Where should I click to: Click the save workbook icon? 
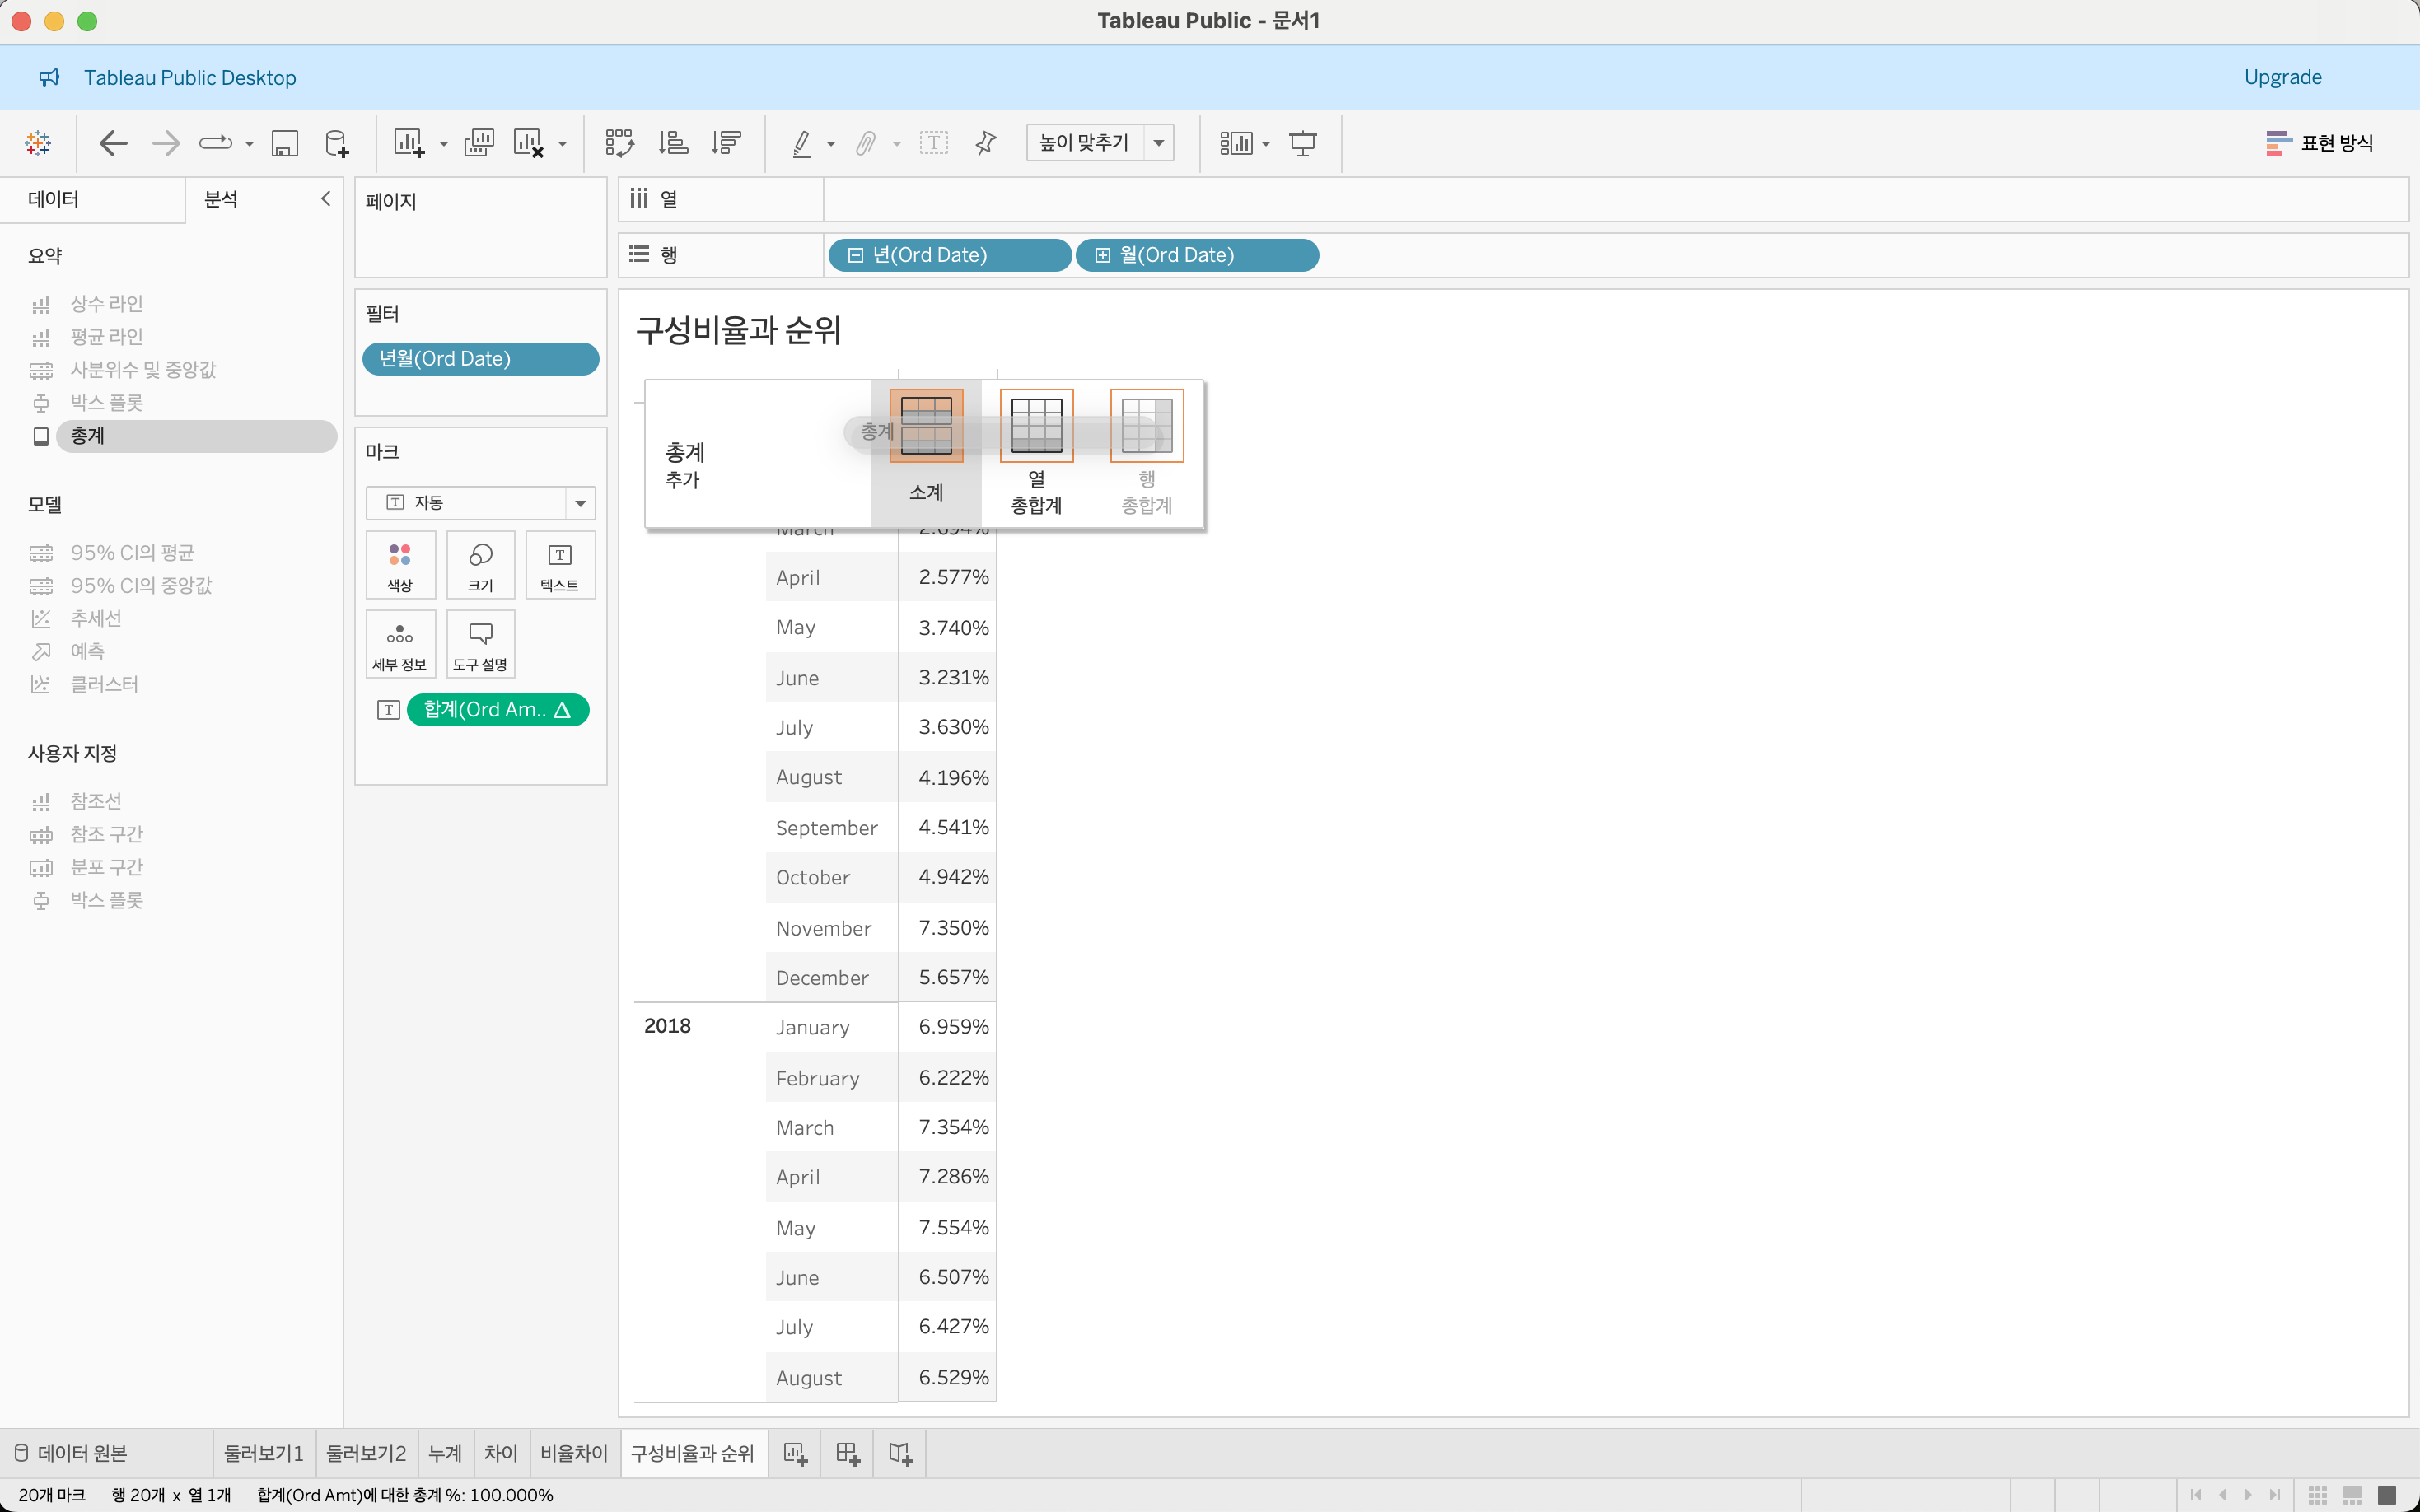pyautogui.click(x=285, y=143)
